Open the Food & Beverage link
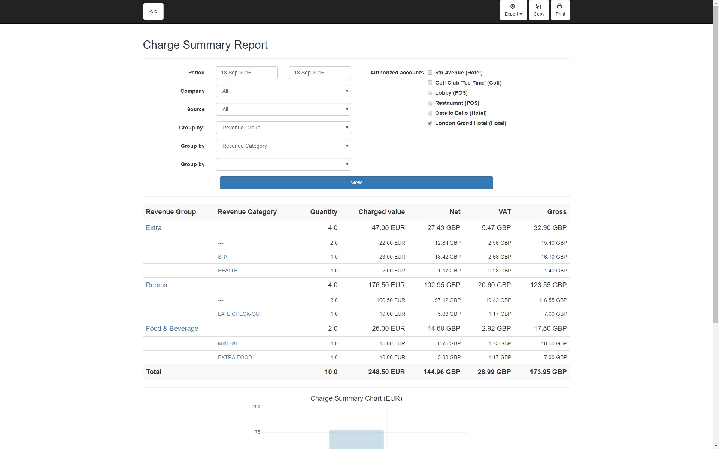This screenshot has height=449, width=719. (x=172, y=329)
